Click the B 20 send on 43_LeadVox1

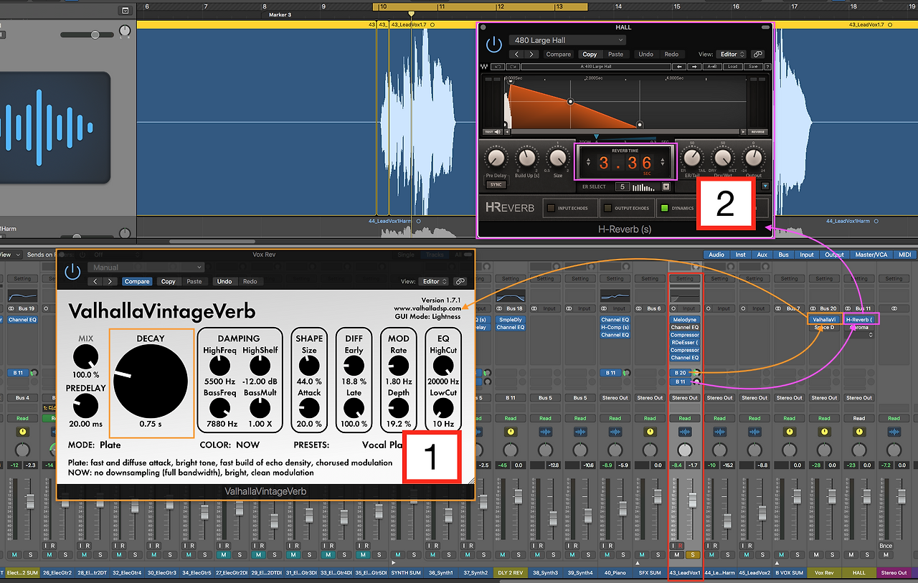(680, 373)
